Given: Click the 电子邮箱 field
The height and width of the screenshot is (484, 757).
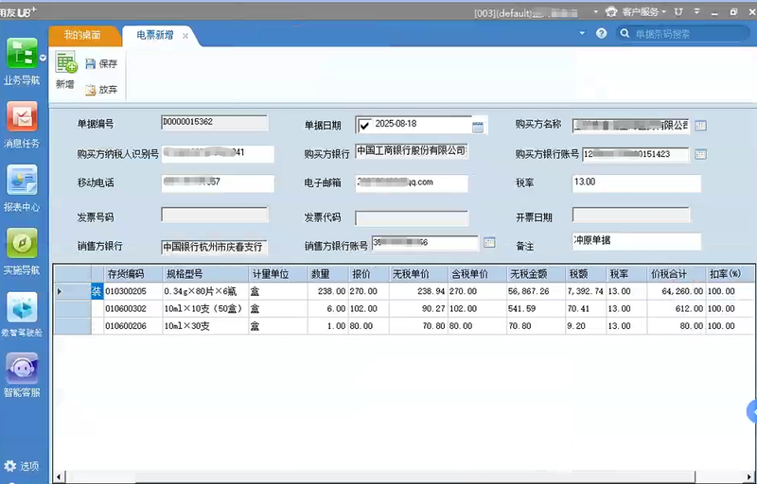Looking at the screenshot, I should tap(412, 183).
